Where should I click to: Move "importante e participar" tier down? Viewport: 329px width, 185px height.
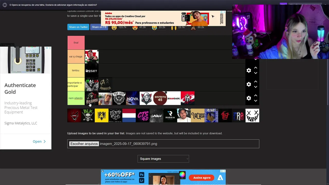pos(255,87)
